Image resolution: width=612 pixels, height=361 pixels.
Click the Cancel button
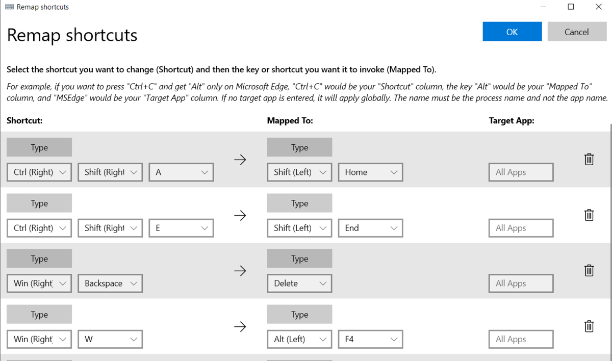577,32
